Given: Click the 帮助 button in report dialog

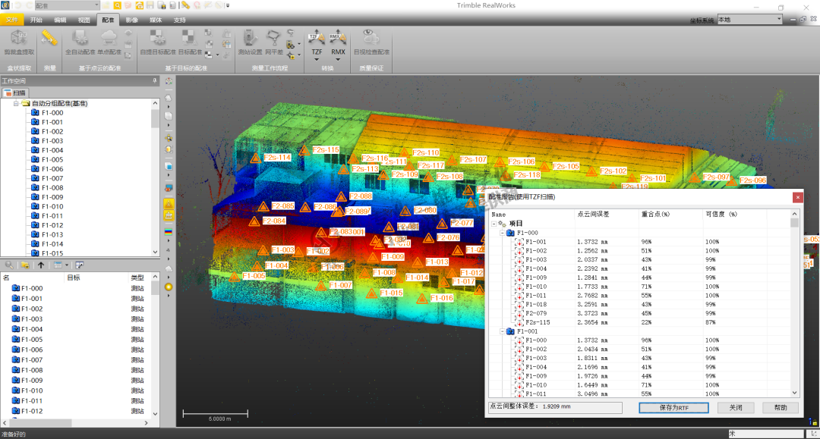Looking at the screenshot, I should (780, 407).
